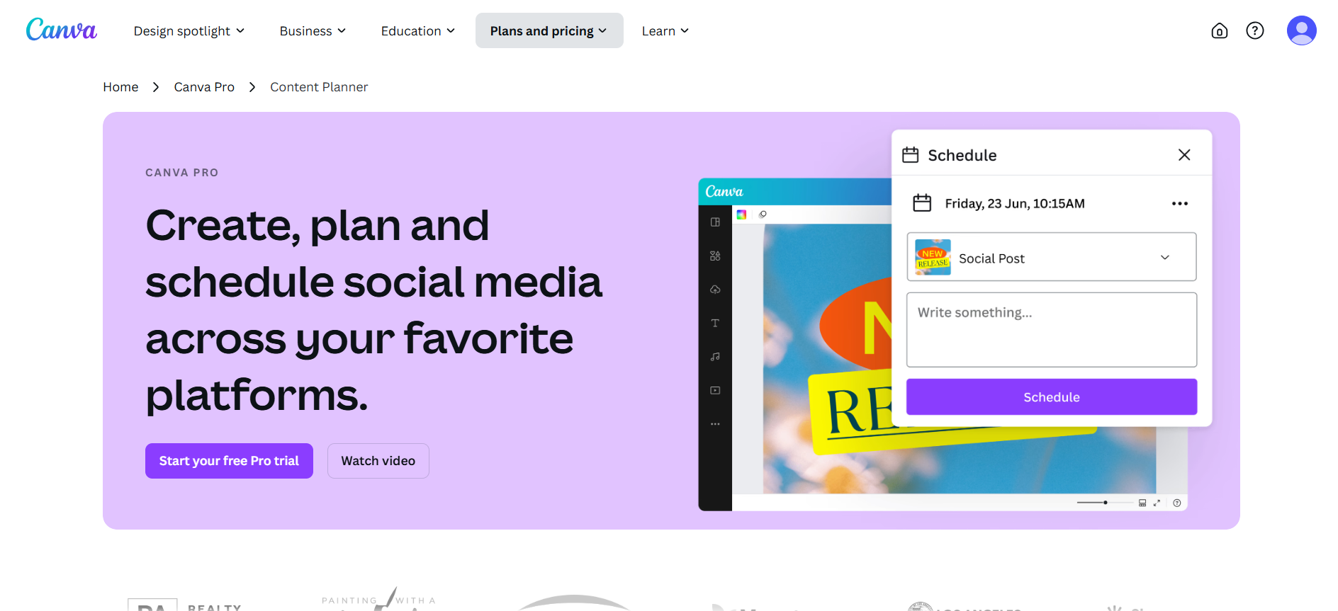Click the Content Planner breadcrumb

319,87
